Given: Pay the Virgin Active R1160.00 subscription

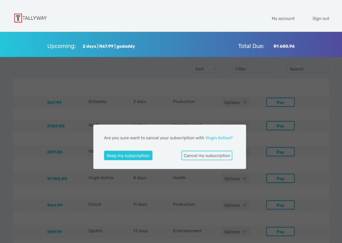Looking at the screenshot, I should point(280,179).
